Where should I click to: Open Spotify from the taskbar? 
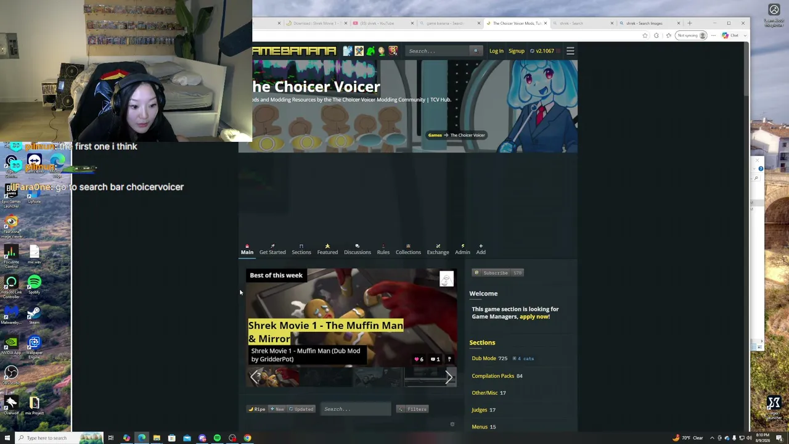(x=217, y=438)
